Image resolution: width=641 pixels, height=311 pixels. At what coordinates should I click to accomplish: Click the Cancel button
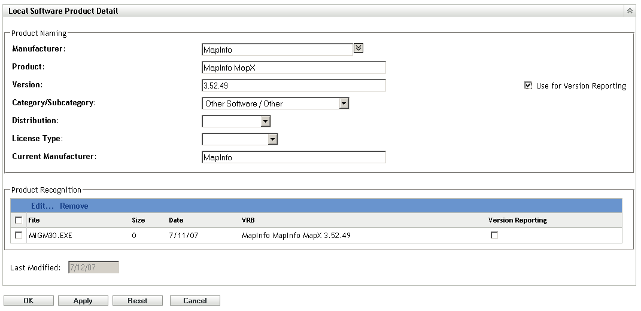click(x=195, y=300)
